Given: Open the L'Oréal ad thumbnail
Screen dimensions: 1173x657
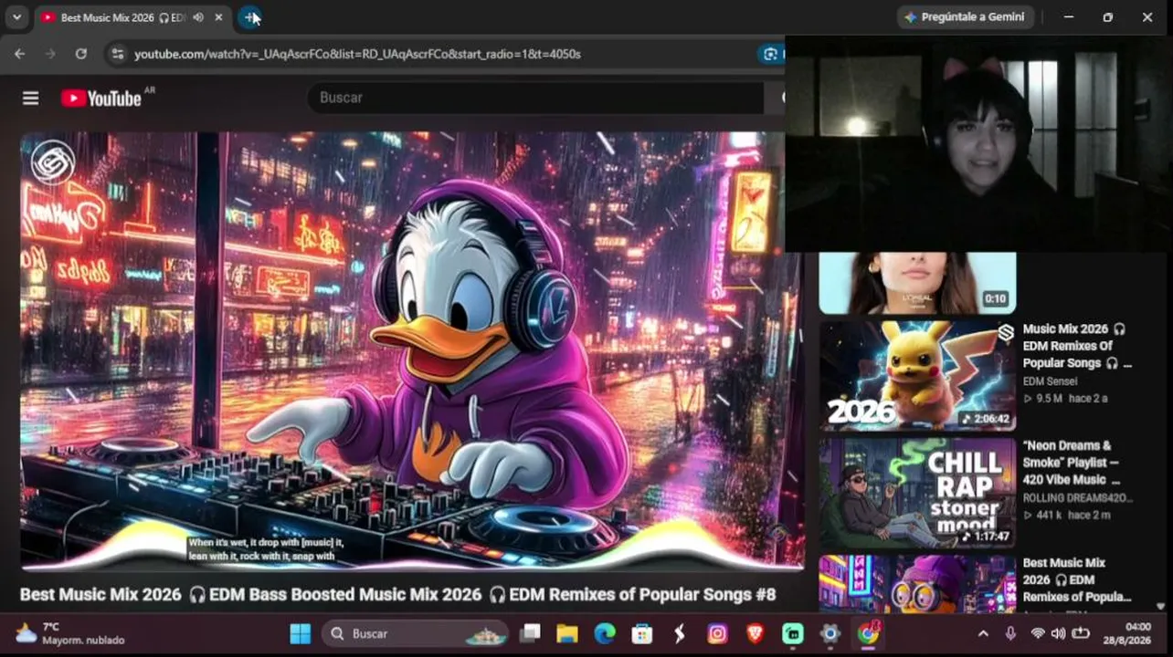Looking at the screenshot, I should click(917, 283).
